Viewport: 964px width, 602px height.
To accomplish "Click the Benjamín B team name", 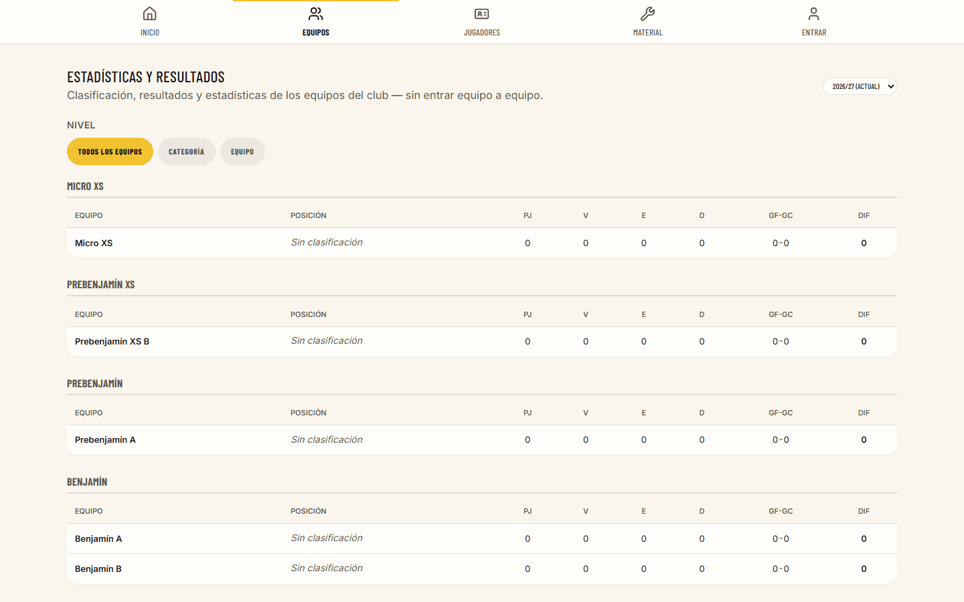I will pyautogui.click(x=98, y=569).
